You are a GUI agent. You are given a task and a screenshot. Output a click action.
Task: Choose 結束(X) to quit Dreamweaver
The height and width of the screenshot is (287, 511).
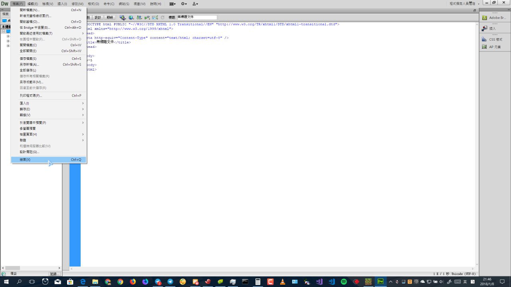pyautogui.click(x=25, y=160)
